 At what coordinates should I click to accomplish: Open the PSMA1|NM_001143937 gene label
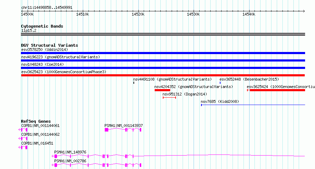click(x=124, y=126)
